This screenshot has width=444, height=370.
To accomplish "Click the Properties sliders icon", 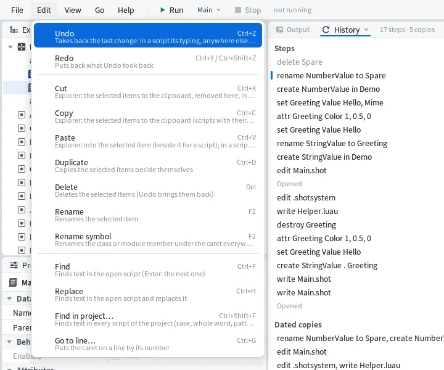I will coord(14,265).
